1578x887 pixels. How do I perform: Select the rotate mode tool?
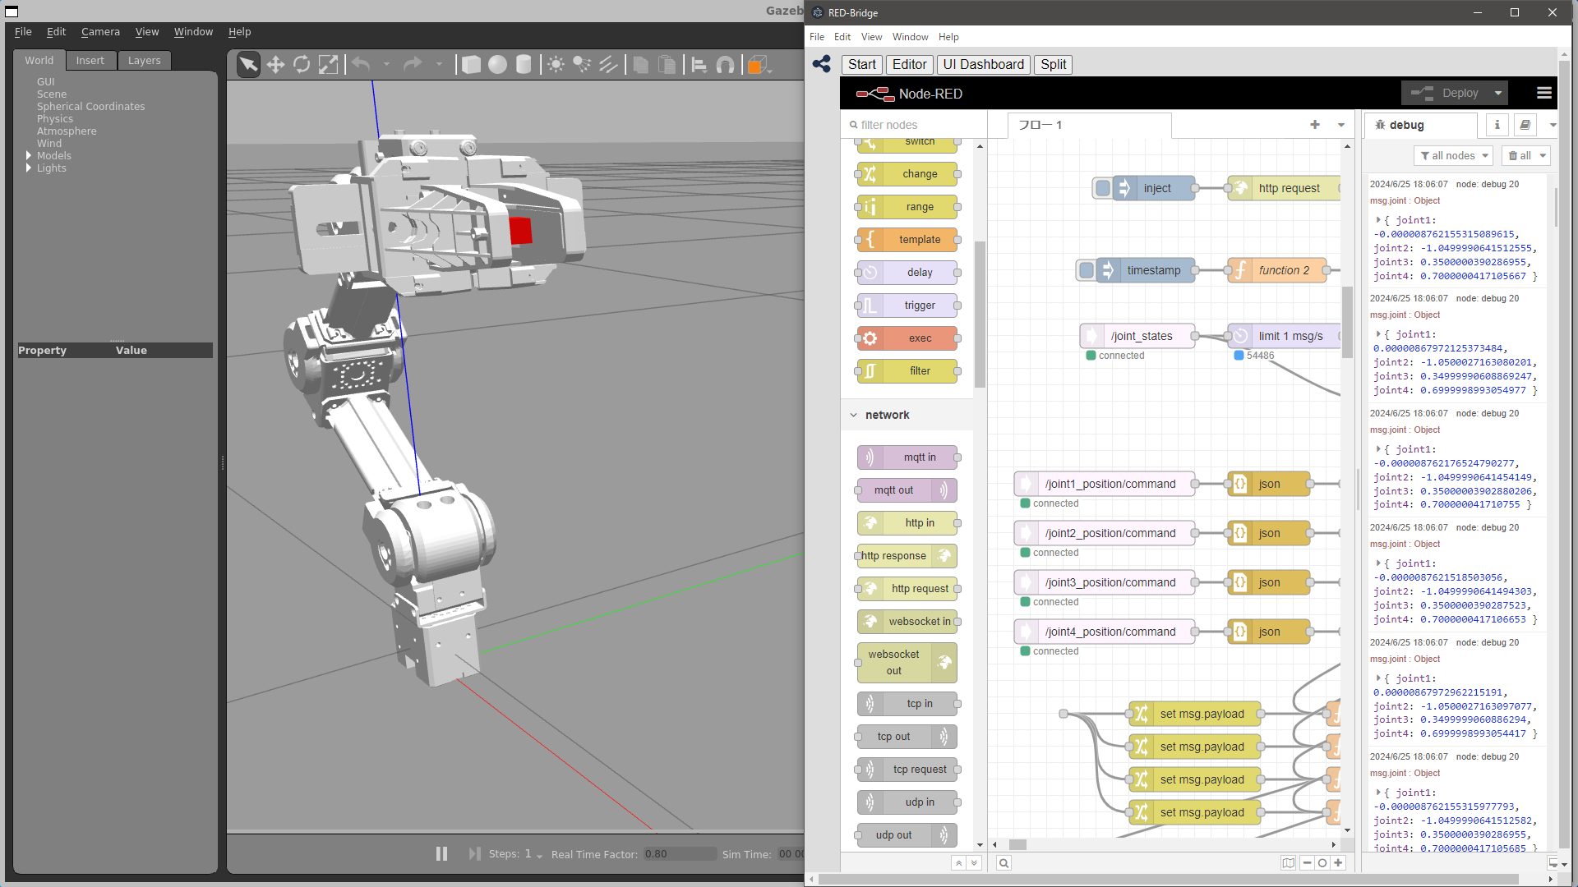pyautogui.click(x=302, y=65)
